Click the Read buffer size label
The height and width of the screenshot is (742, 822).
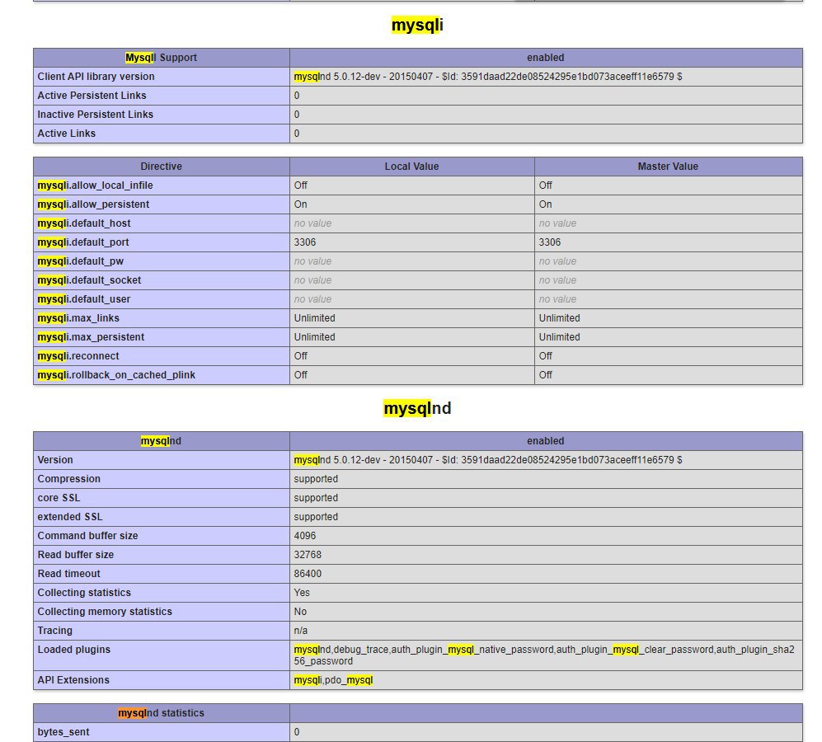(x=76, y=554)
